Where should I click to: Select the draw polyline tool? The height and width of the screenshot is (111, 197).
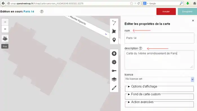(x=114, y=23)
